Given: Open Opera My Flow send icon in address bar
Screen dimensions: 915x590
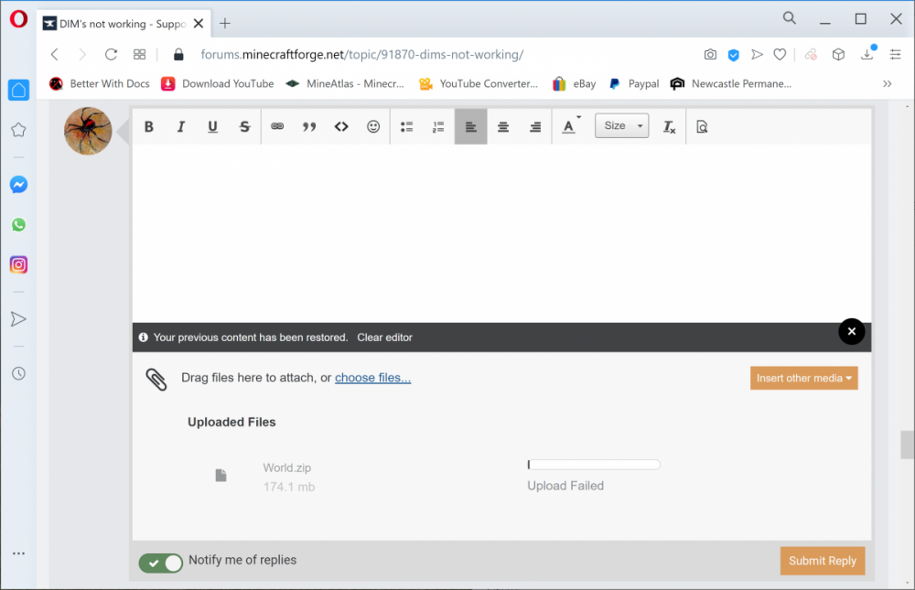Looking at the screenshot, I should (x=757, y=54).
